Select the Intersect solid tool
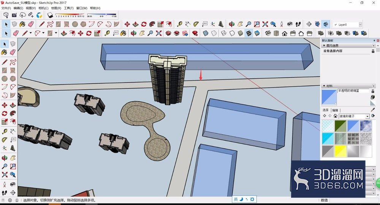This screenshot has height=205, width=380. [331, 33]
